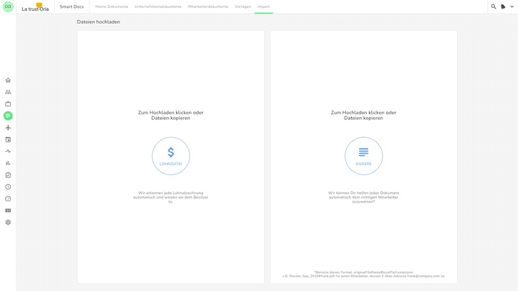This screenshot has width=518, height=291.
Task: Go to Mitarbeiterdokumente tab
Action: [208, 6]
